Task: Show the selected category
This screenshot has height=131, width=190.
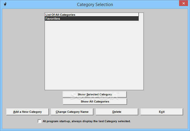Action: point(95,94)
